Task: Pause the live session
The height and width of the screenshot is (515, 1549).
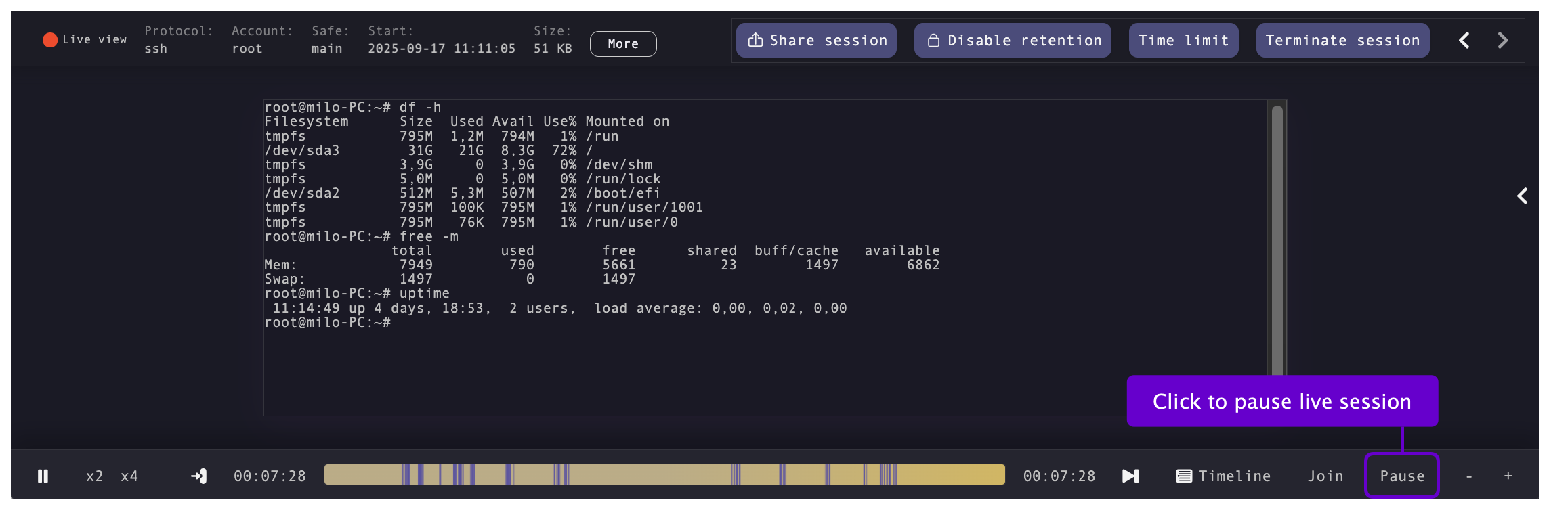Action: pyautogui.click(x=1401, y=476)
